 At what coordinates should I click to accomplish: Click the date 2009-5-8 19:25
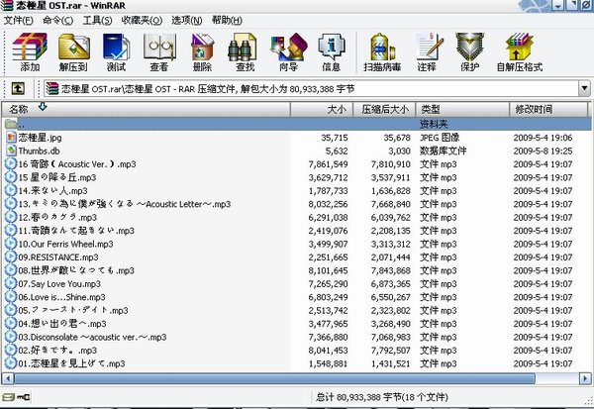[x=543, y=151]
